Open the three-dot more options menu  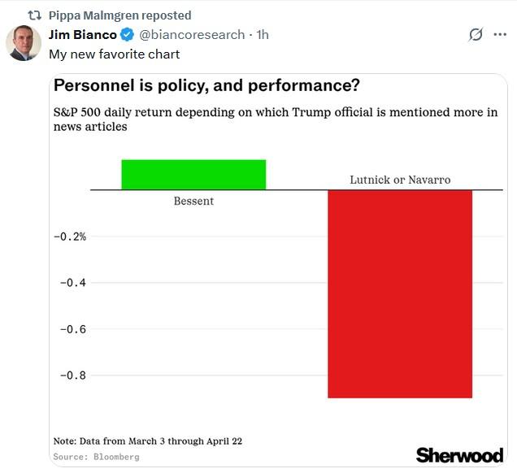[x=500, y=35]
